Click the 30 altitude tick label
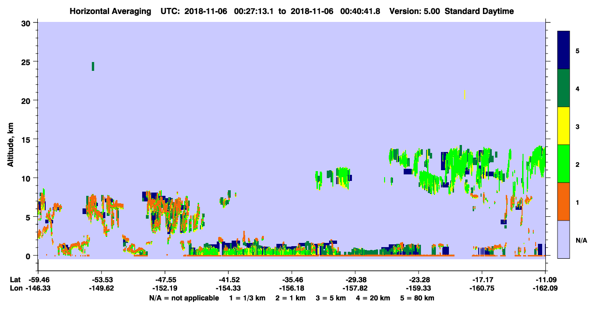Viewport: 606px width, 311px height. pos(27,23)
